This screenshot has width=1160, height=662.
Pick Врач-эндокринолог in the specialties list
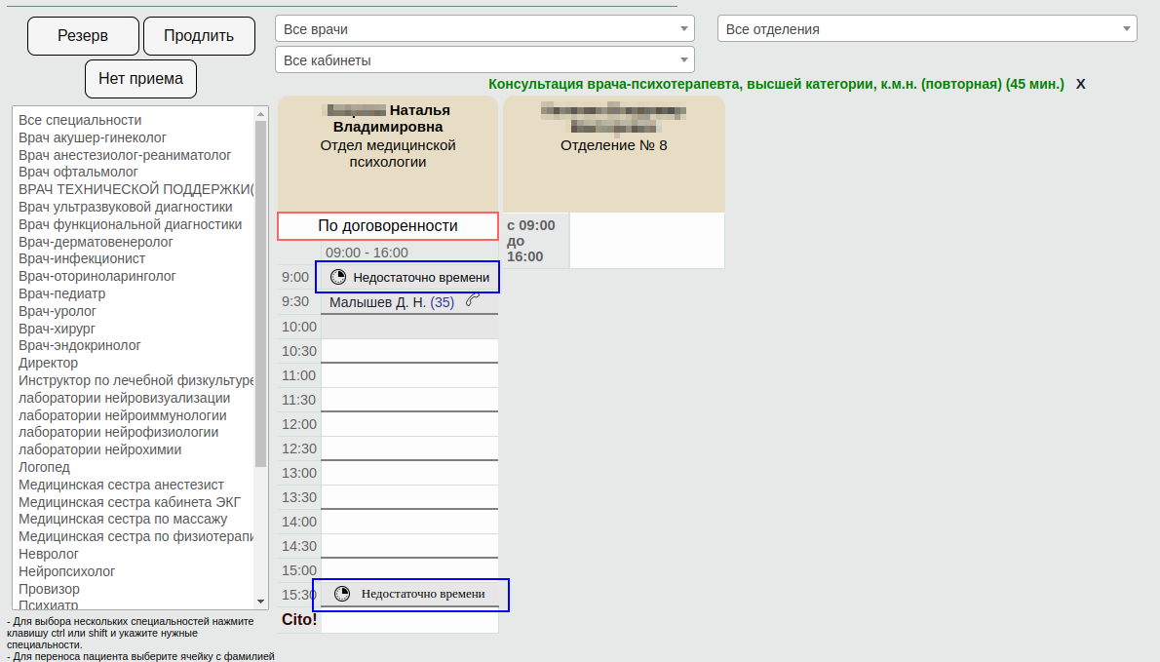[80, 345]
